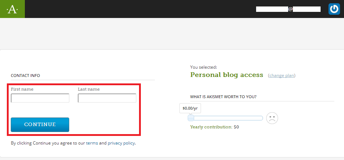Image resolution: width=344 pixels, height=160 pixels.
Task: Click the contribution slider handle
Action: click(x=191, y=118)
